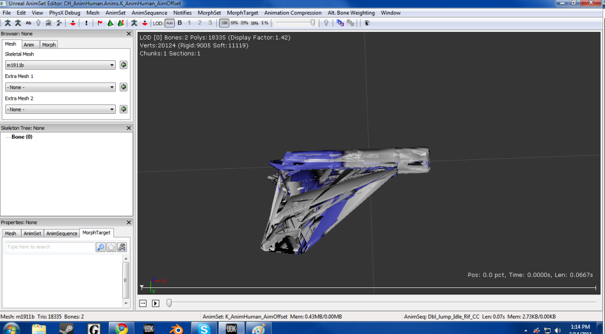Screen dimensions: 605x334
Task: Click the skeleton icon left of Ab
Action: 18,23
